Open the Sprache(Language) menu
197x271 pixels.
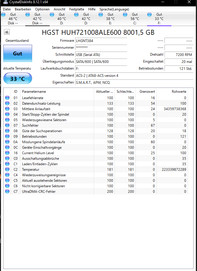coord(114,9)
